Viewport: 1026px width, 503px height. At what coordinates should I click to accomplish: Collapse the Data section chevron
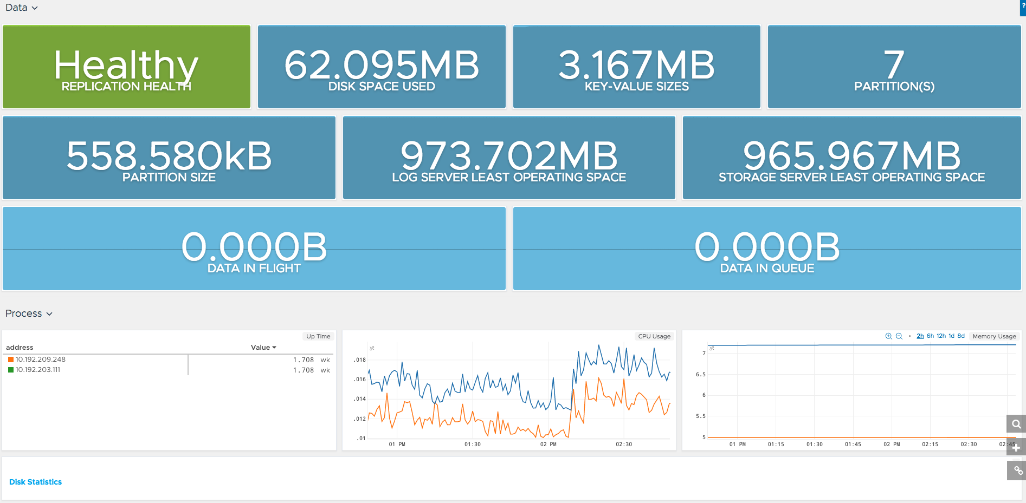click(x=35, y=8)
